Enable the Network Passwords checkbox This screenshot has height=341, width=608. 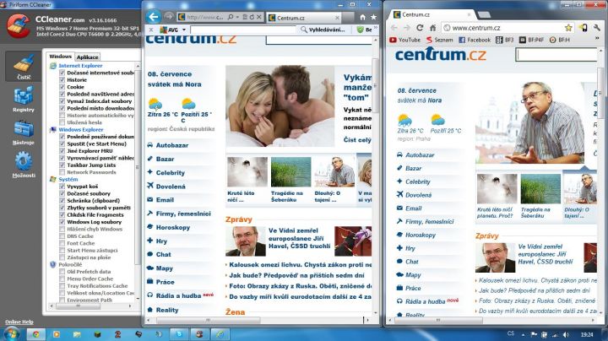coord(62,172)
